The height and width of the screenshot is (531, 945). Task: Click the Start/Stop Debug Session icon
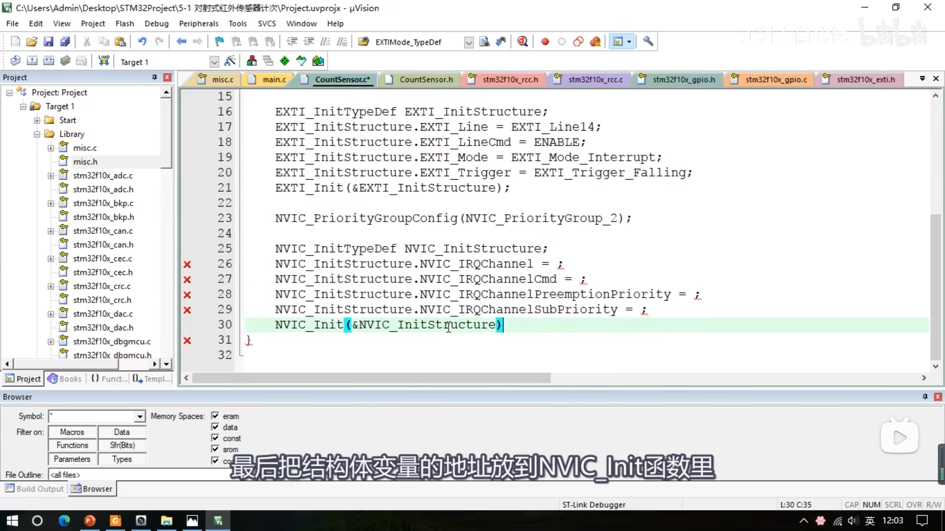point(522,42)
